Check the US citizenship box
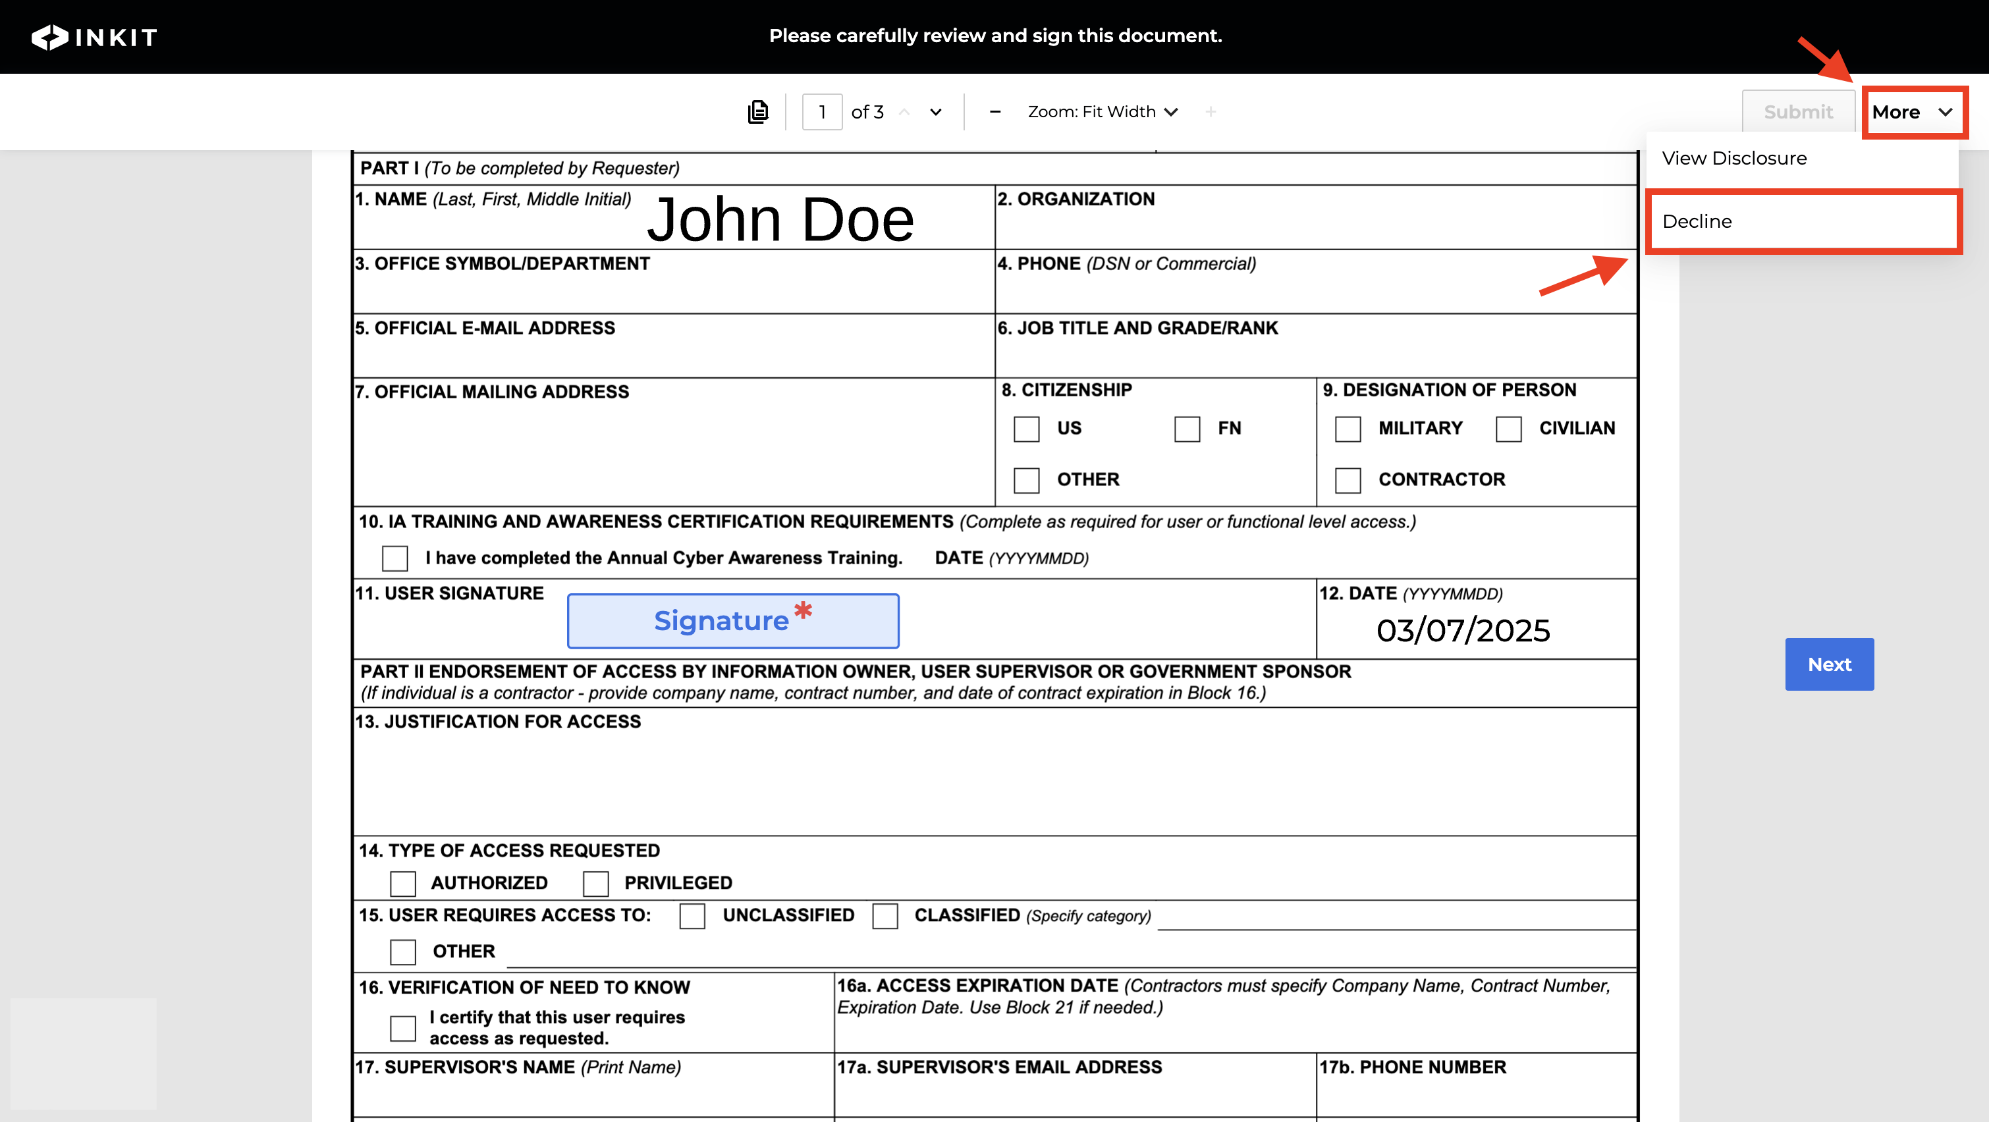The image size is (1989, 1122). pos(1026,429)
